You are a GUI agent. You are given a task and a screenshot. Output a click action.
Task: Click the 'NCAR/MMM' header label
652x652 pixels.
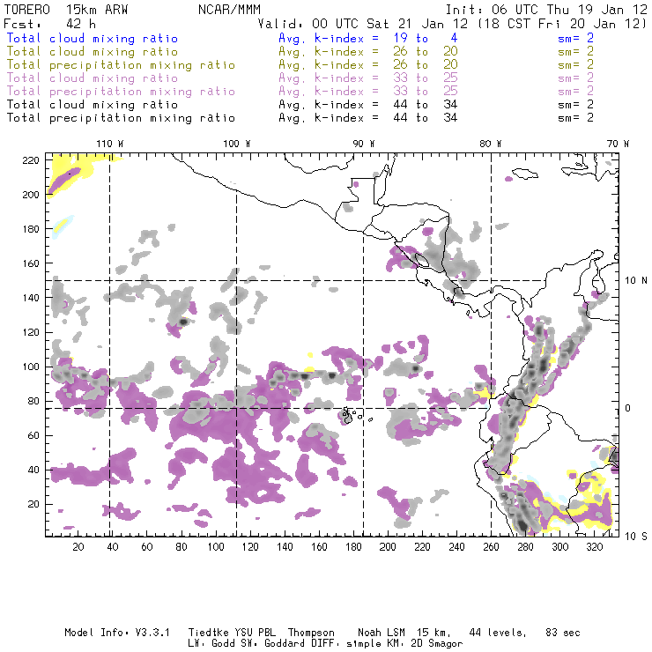coord(229,10)
